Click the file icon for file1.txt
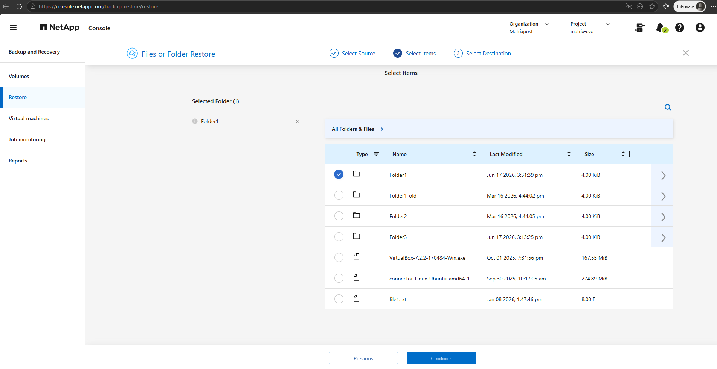 click(x=357, y=299)
